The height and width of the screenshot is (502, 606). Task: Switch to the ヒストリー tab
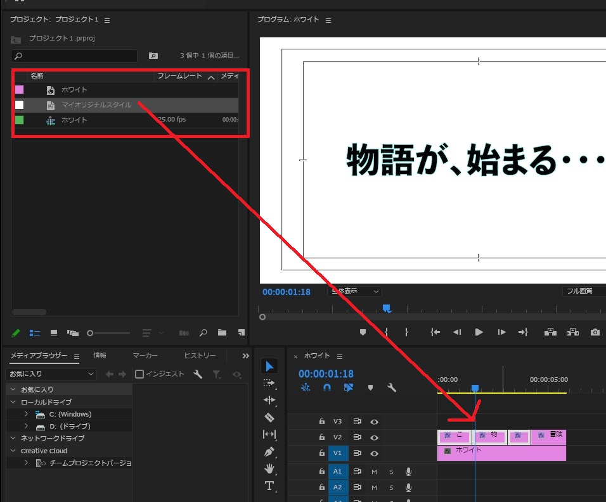pyautogui.click(x=200, y=356)
